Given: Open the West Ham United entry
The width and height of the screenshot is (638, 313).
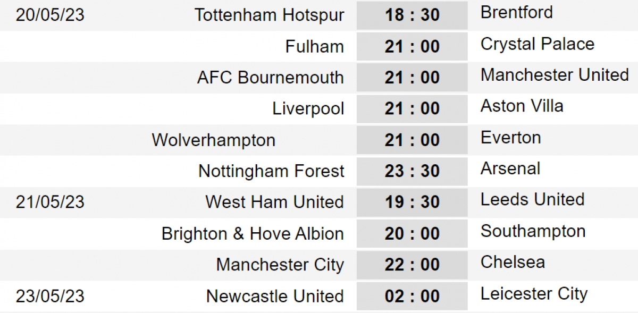Looking at the screenshot, I should [x=274, y=202].
